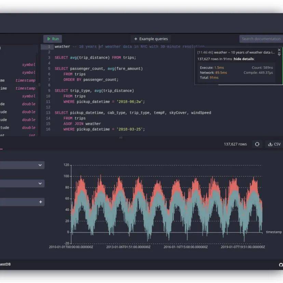
Task: Click the hide details link
Action: (244, 59)
